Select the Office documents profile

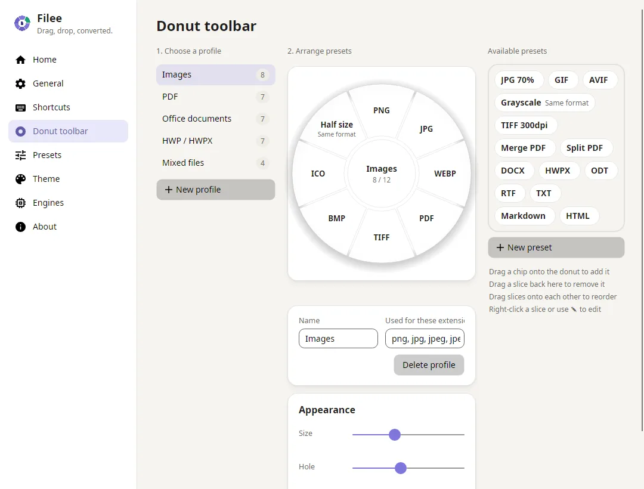(216, 119)
